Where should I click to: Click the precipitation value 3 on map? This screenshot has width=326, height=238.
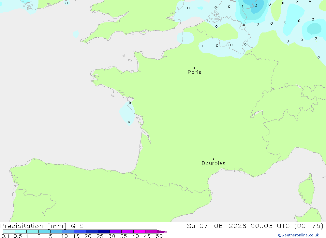click(x=256, y=6)
